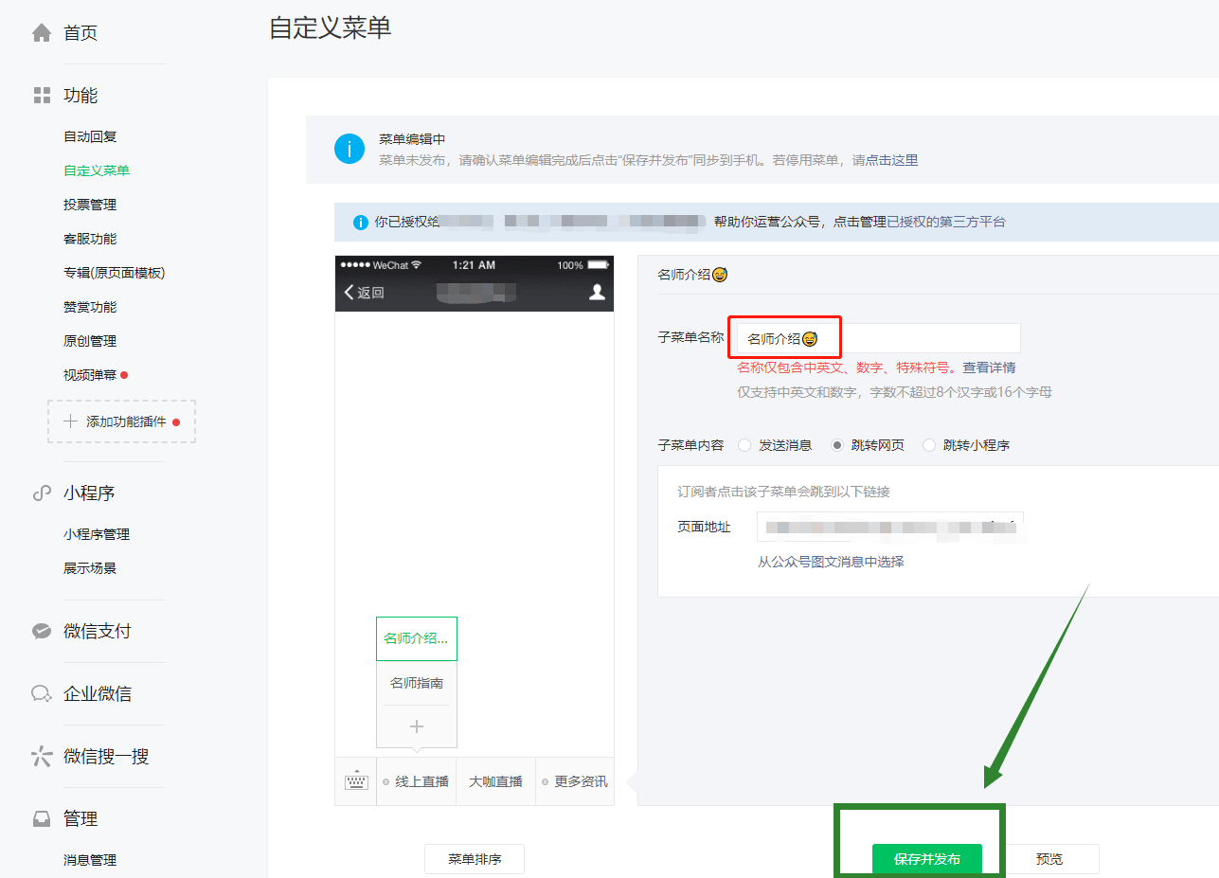Click the 管理 inbox icon
The height and width of the screenshot is (878, 1219).
(42, 819)
